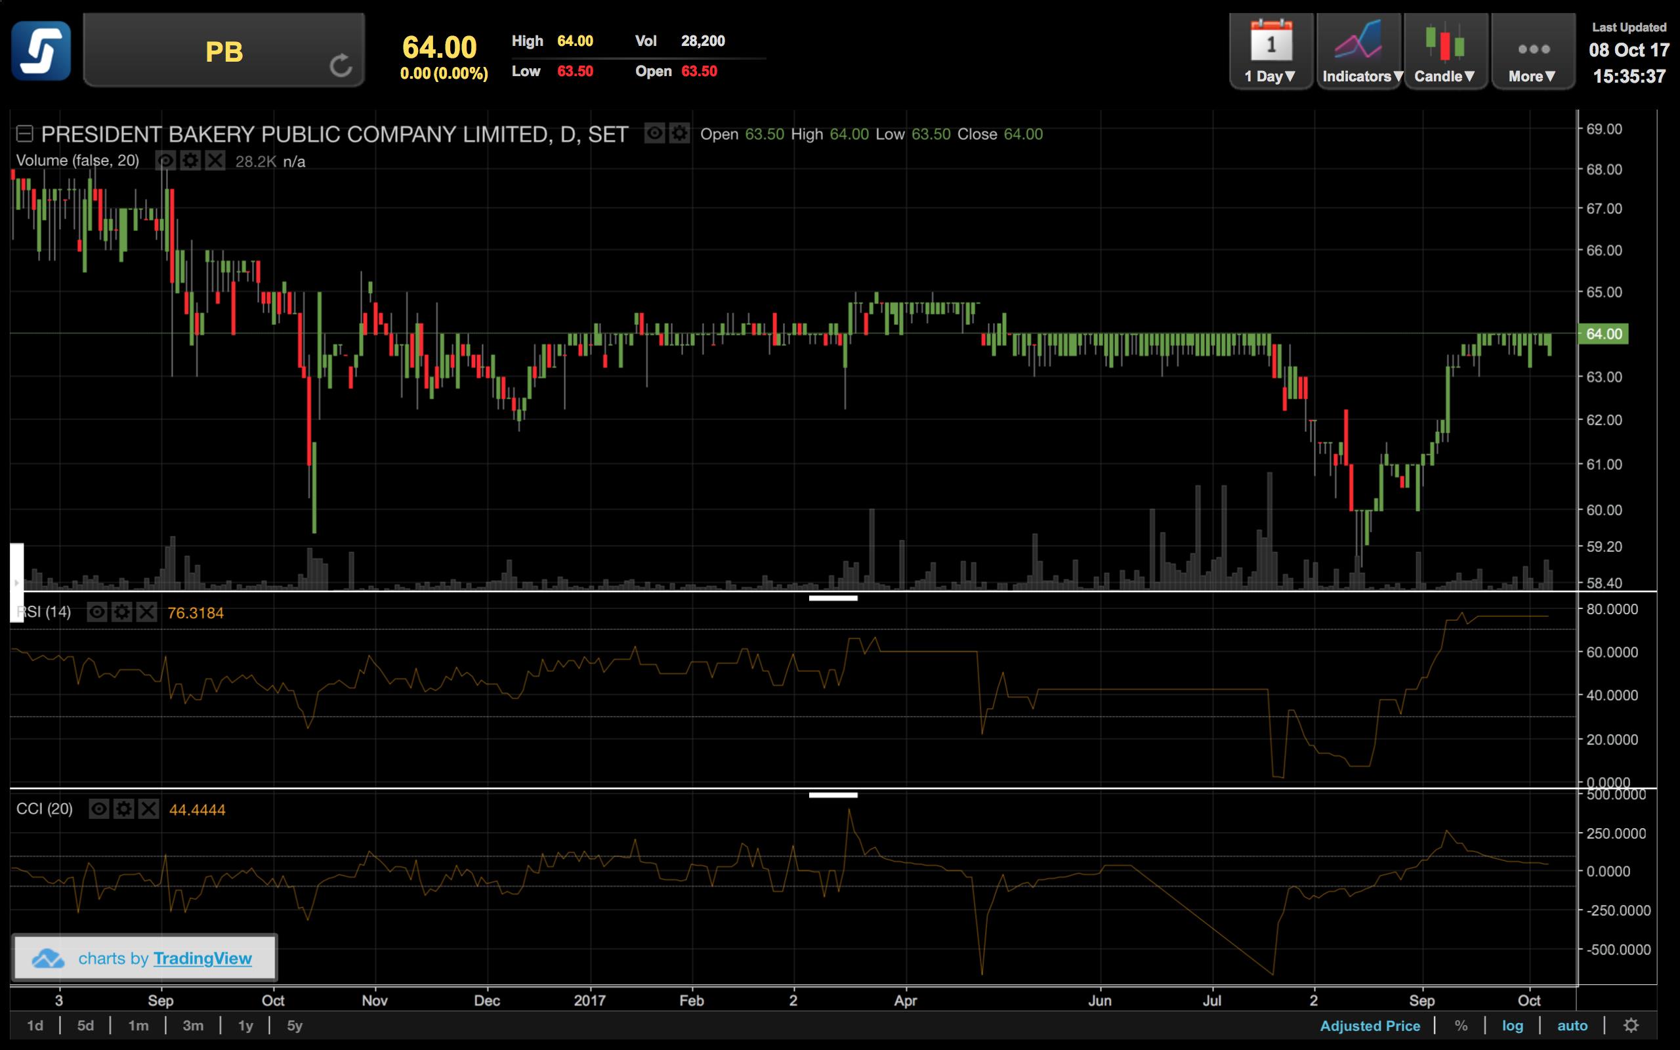This screenshot has height=1050, width=1680.
Task: Open chart properties gear at bottom right
Action: [1631, 1026]
